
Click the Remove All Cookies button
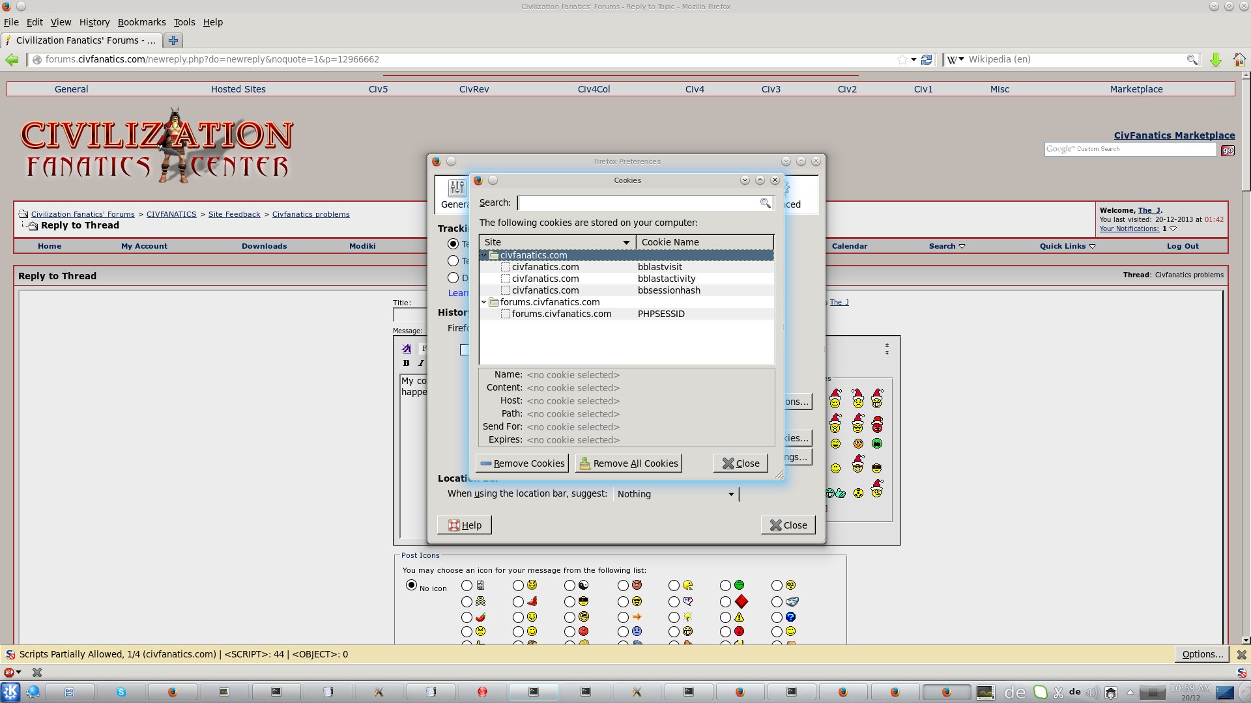pyautogui.click(x=629, y=463)
